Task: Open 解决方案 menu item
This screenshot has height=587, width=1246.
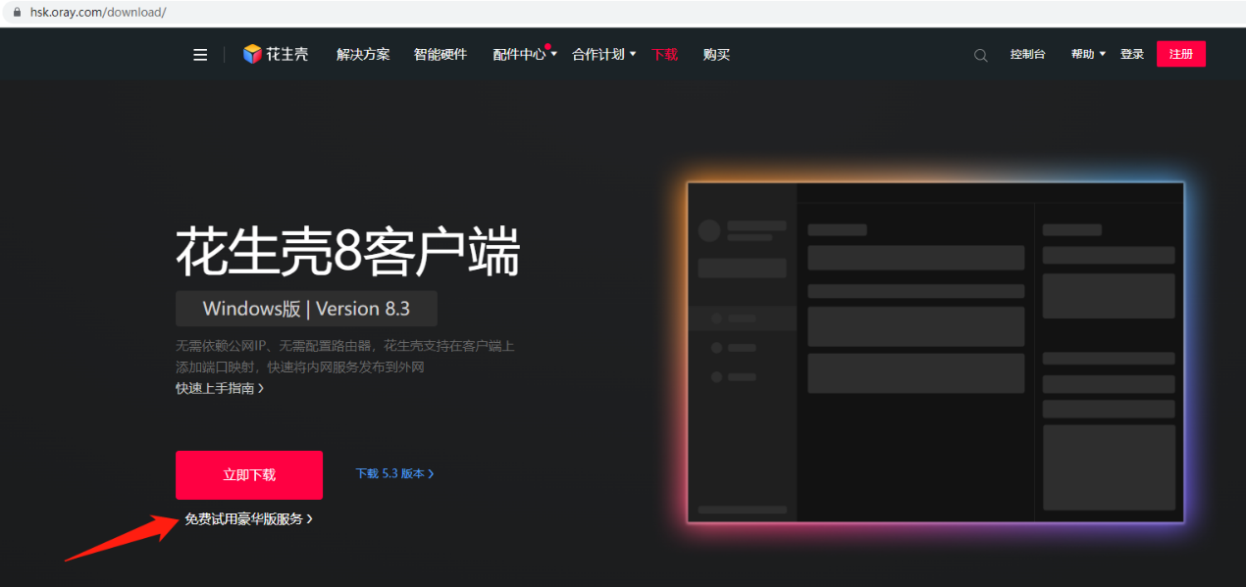Action: point(363,55)
